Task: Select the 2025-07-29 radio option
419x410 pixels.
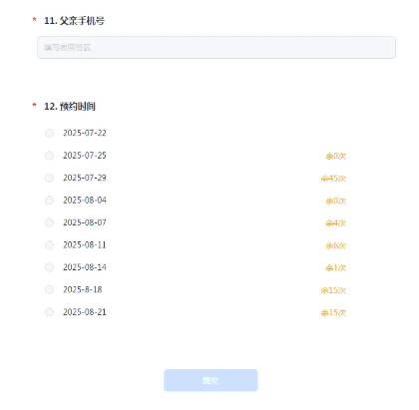Action: click(x=49, y=178)
